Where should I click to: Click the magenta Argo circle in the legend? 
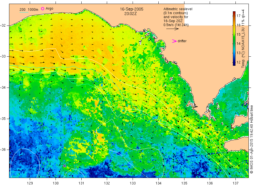pos(42,8)
